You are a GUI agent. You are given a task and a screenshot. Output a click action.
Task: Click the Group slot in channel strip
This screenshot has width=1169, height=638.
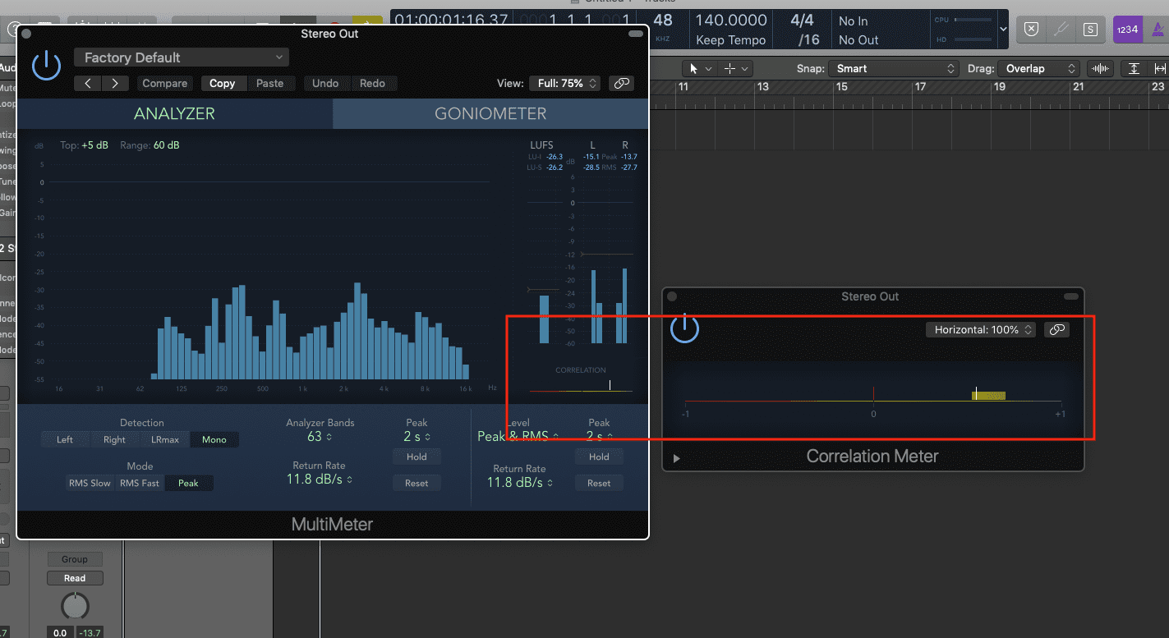pyautogui.click(x=75, y=559)
